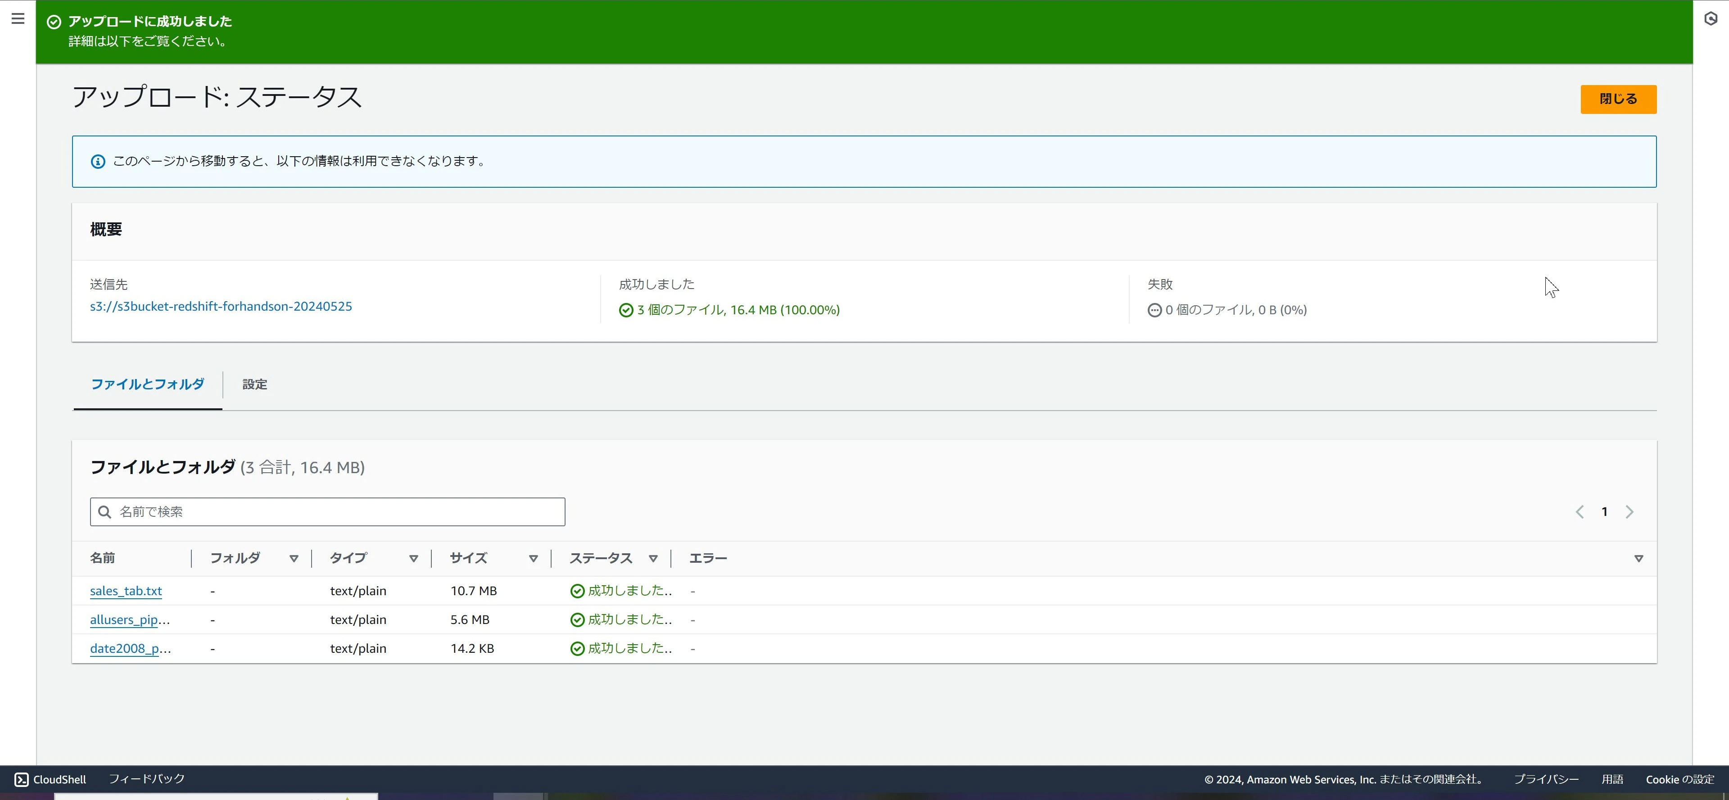Viewport: 1729px width, 800px height.
Task: Open the 用語 footer link
Action: pyautogui.click(x=1612, y=780)
